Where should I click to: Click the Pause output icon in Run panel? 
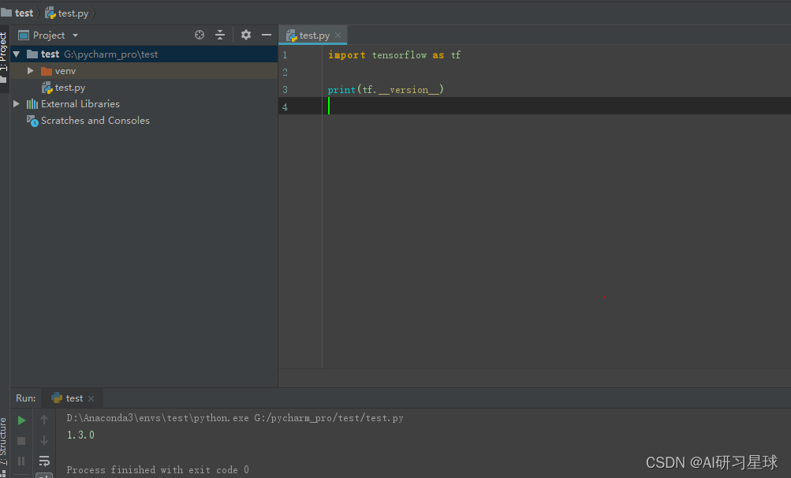[x=21, y=461]
